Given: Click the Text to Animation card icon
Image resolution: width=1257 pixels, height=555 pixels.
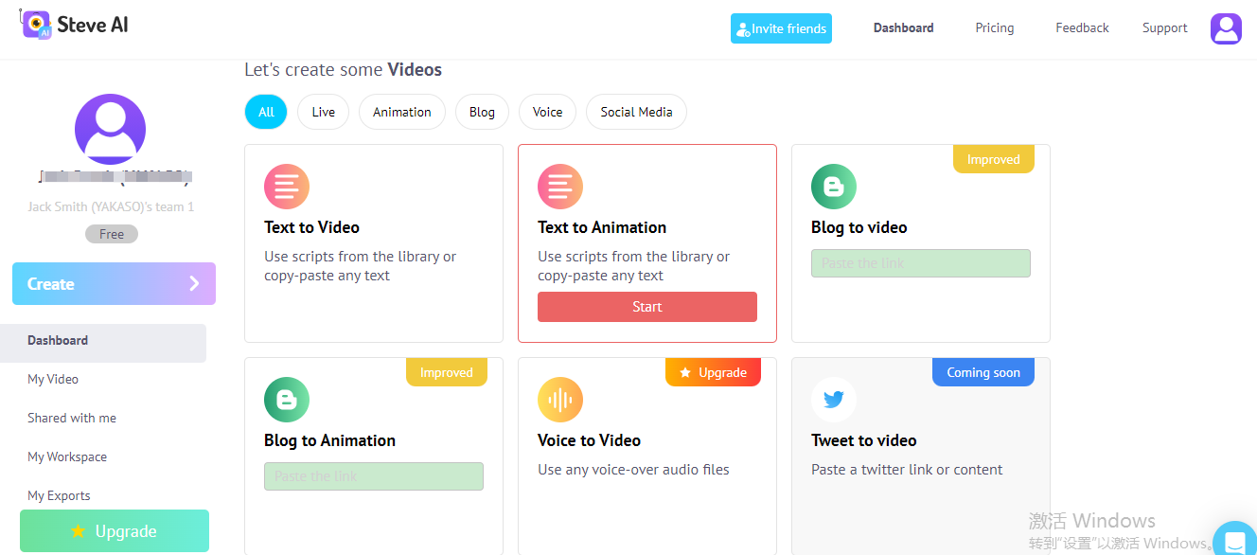Looking at the screenshot, I should 560,187.
